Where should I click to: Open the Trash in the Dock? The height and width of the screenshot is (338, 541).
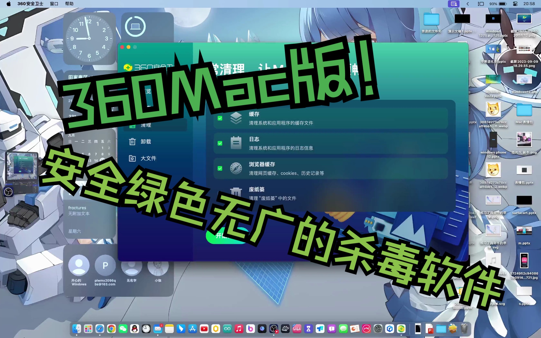[464, 329]
